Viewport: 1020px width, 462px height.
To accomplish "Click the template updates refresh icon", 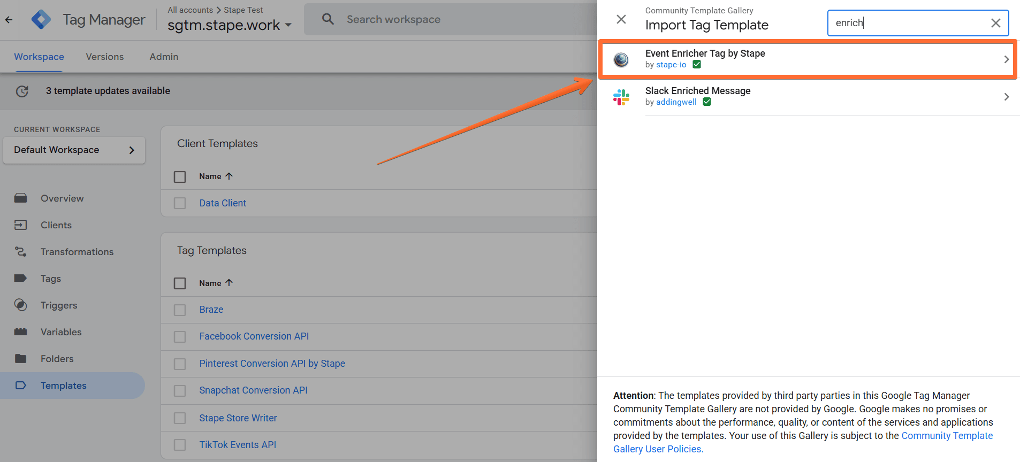I will point(22,91).
